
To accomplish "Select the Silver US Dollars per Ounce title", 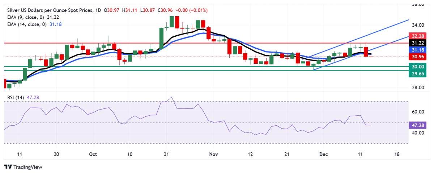I will pyautogui.click(x=50, y=10).
